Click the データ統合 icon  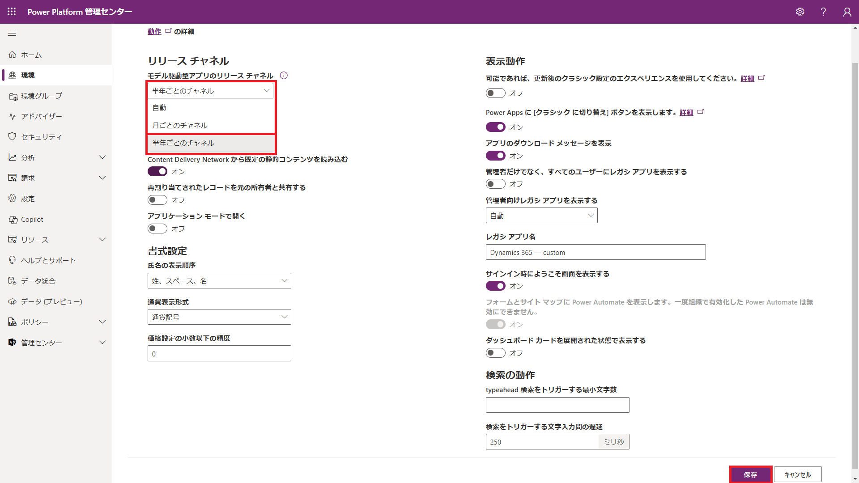point(12,281)
